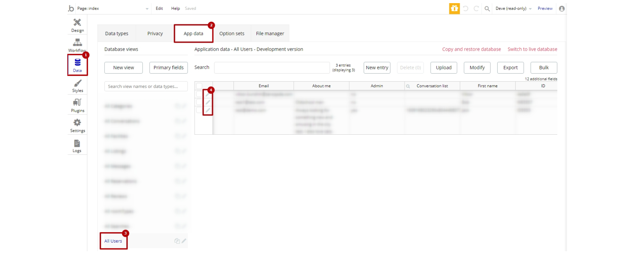635x254 pixels.
Task: Click the Delete (0) button
Action: (x=410, y=68)
